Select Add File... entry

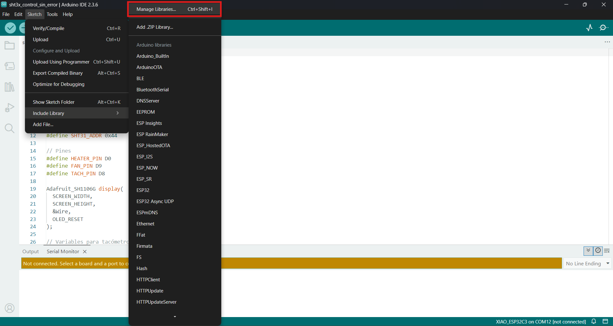(77, 125)
